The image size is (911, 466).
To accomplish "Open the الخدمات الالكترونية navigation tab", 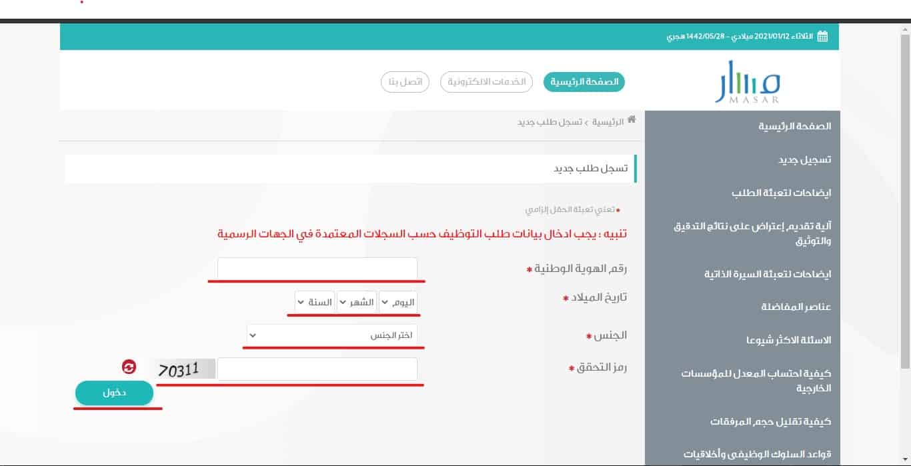I will click(x=486, y=82).
